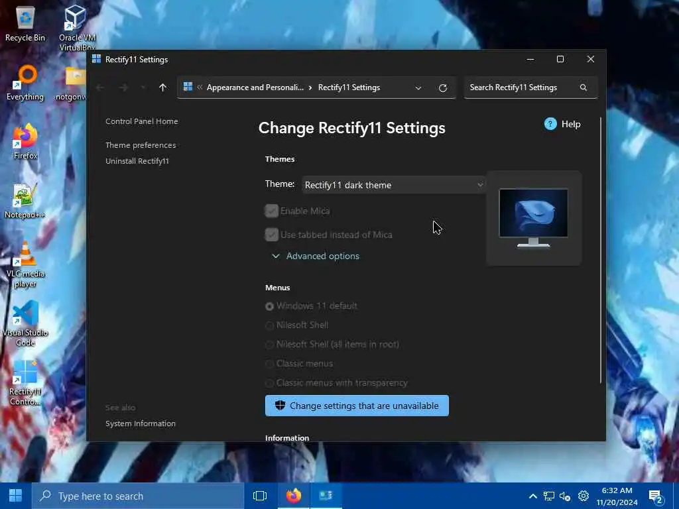The height and width of the screenshot is (509, 679).
Task: Click the settings gear tray icon
Action: click(584, 496)
